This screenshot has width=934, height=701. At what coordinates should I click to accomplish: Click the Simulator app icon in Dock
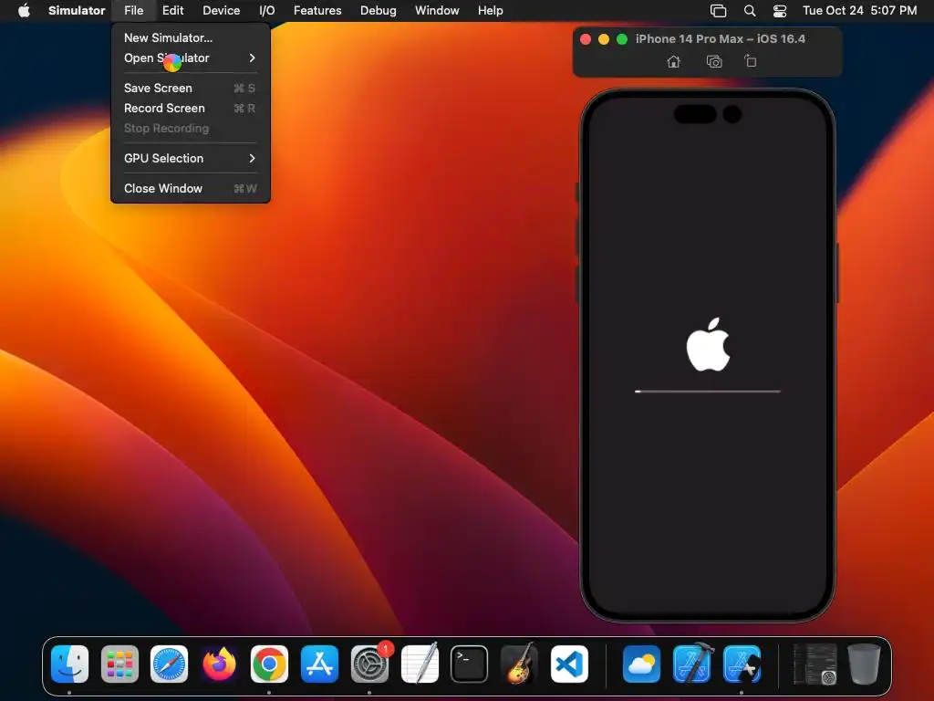(x=742, y=664)
